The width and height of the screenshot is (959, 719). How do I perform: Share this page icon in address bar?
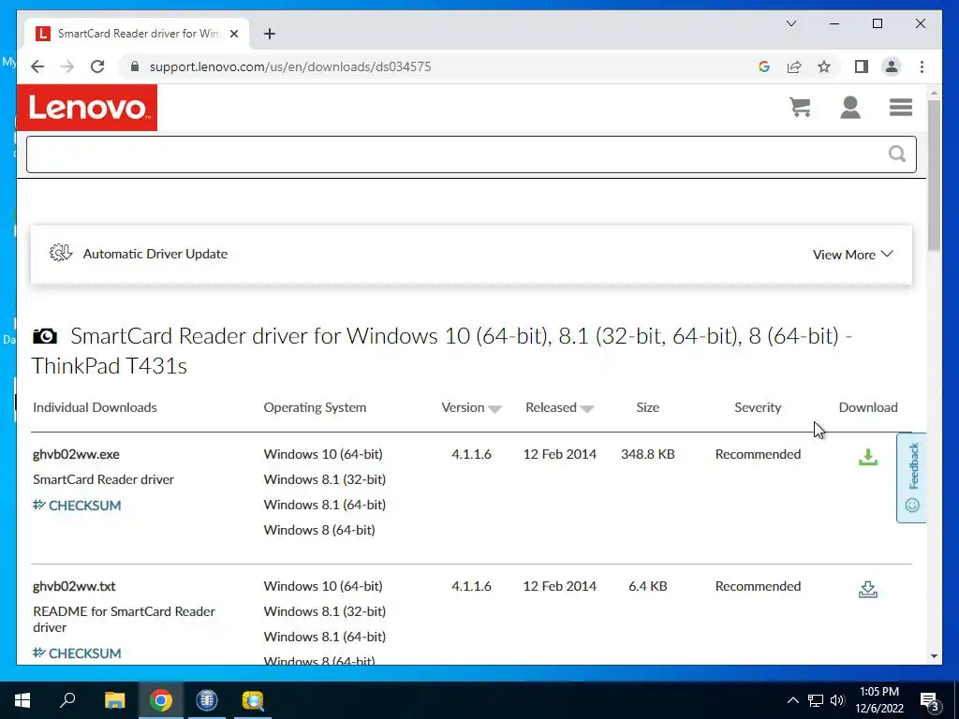794,66
